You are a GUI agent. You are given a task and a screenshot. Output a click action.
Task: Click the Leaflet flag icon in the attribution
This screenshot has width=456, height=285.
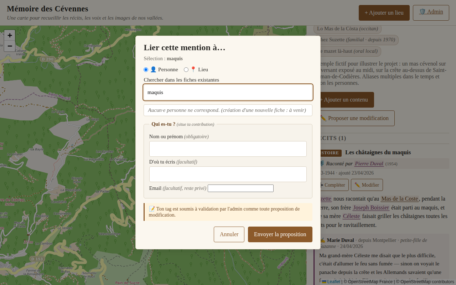coord(325,281)
